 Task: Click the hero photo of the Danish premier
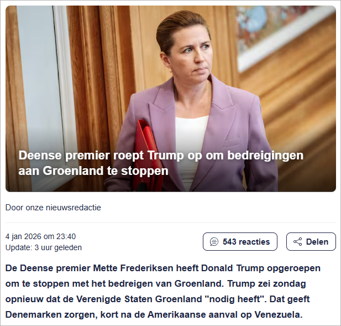pos(170,99)
